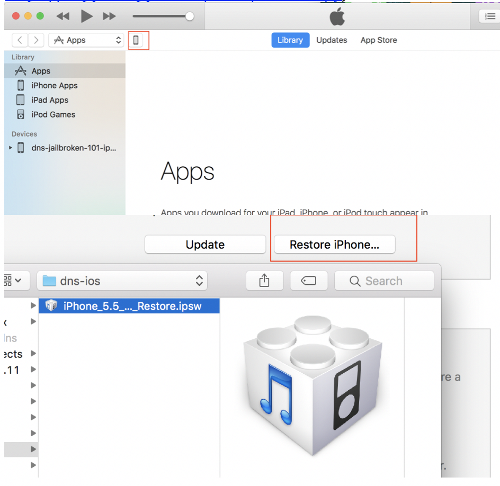The height and width of the screenshot is (486, 500).
Task: Click the Share icon in Finder toolbar
Action: click(x=264, y=281)
